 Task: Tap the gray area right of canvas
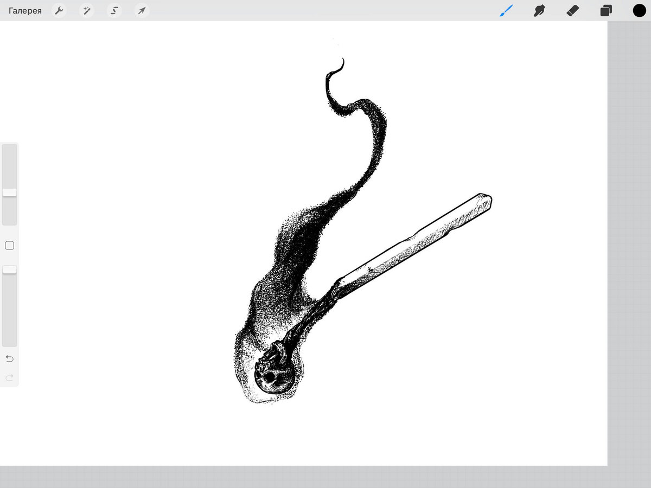point(629,244)
